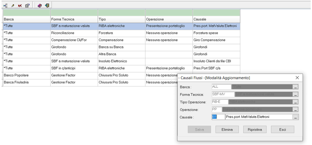Select the Riconciliazione row in the table
This screenshot has width=312, height=145.
tap(74, 33)
